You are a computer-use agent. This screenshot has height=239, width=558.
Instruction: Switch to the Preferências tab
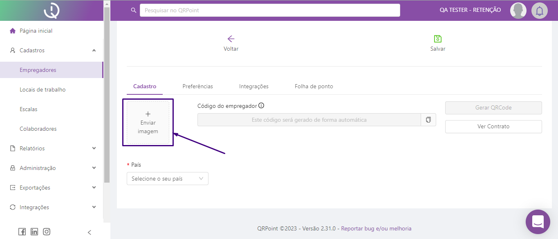[197, 87]
